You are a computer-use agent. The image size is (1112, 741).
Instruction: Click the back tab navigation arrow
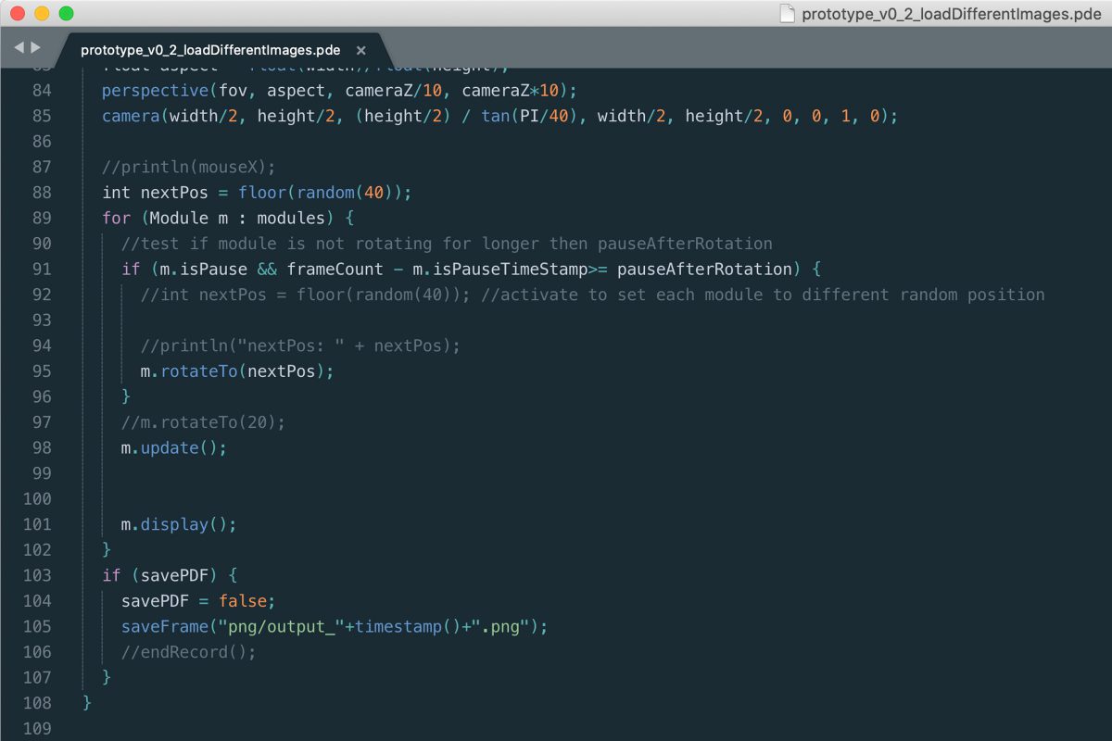pyautogui.click(x=19, y=47)
